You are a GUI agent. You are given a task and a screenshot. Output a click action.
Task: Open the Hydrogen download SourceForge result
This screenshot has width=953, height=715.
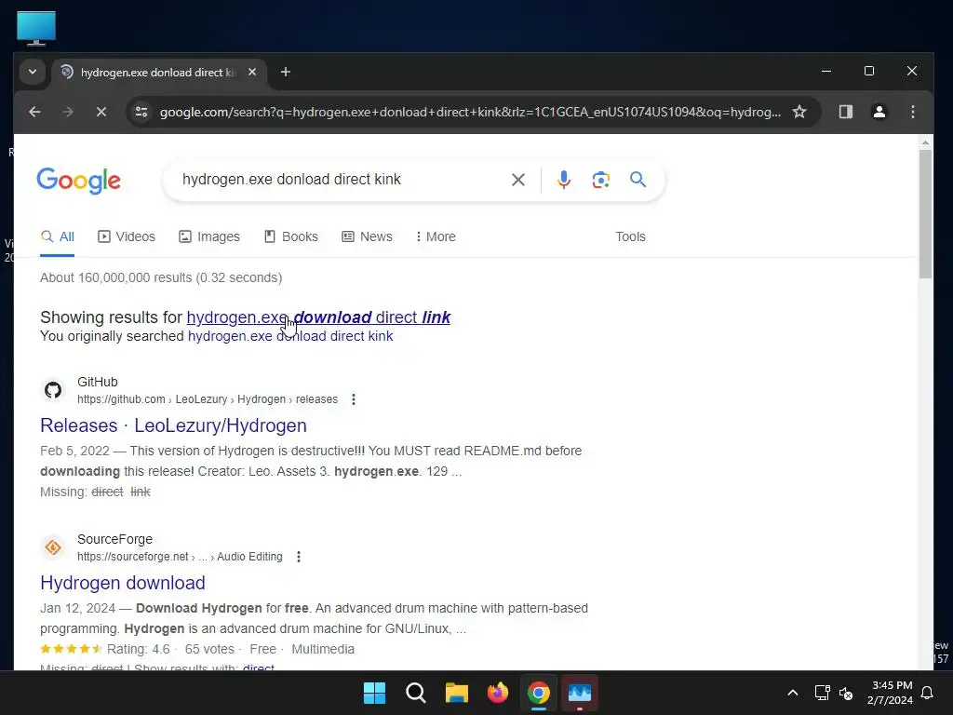pyautogui.click(x=123, y=583)
